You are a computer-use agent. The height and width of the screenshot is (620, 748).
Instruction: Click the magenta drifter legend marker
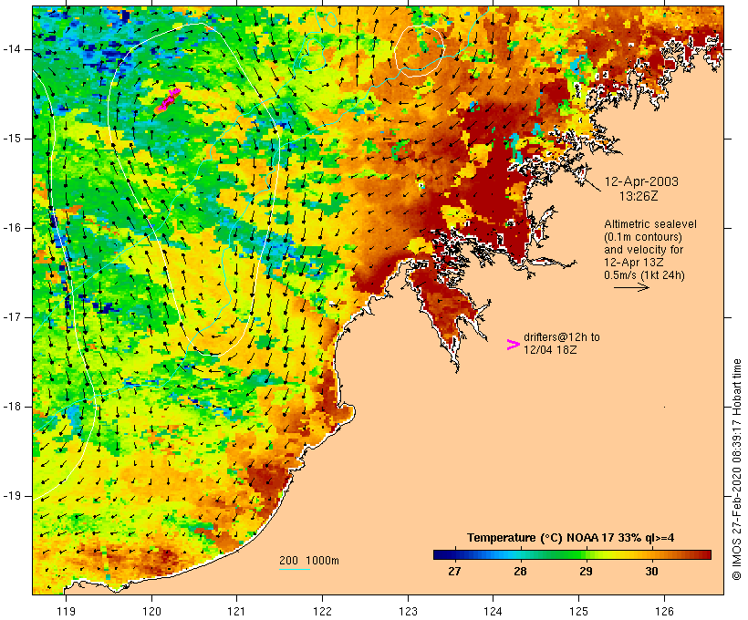(x=514, y=345)
